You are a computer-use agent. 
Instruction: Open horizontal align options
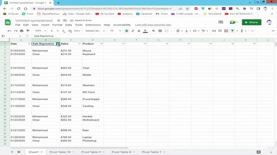(x=179, y=31)
